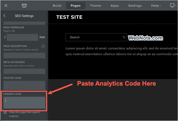Expand the Help menu
Viewport: 178px width, 121px height.
[156, 6]
